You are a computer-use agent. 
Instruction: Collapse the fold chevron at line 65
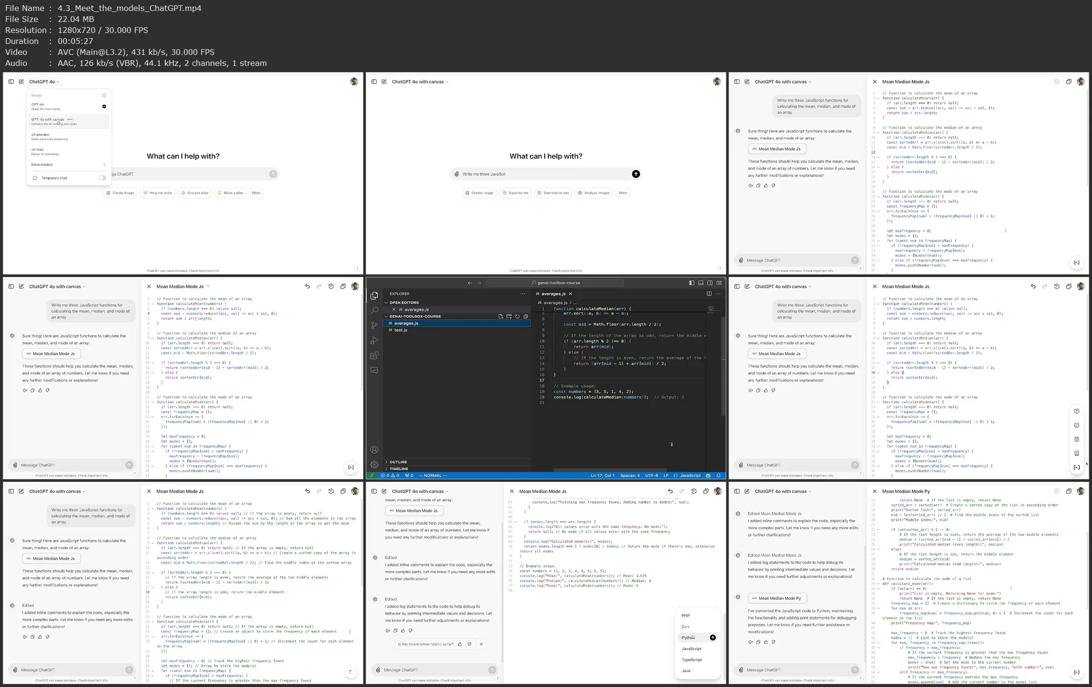(515, 522)
